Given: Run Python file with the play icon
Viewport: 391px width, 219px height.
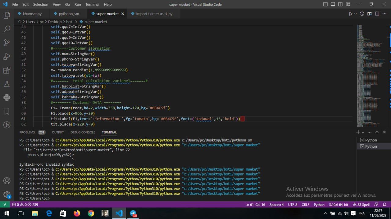Looking at the screenshot, I should 351,14.
